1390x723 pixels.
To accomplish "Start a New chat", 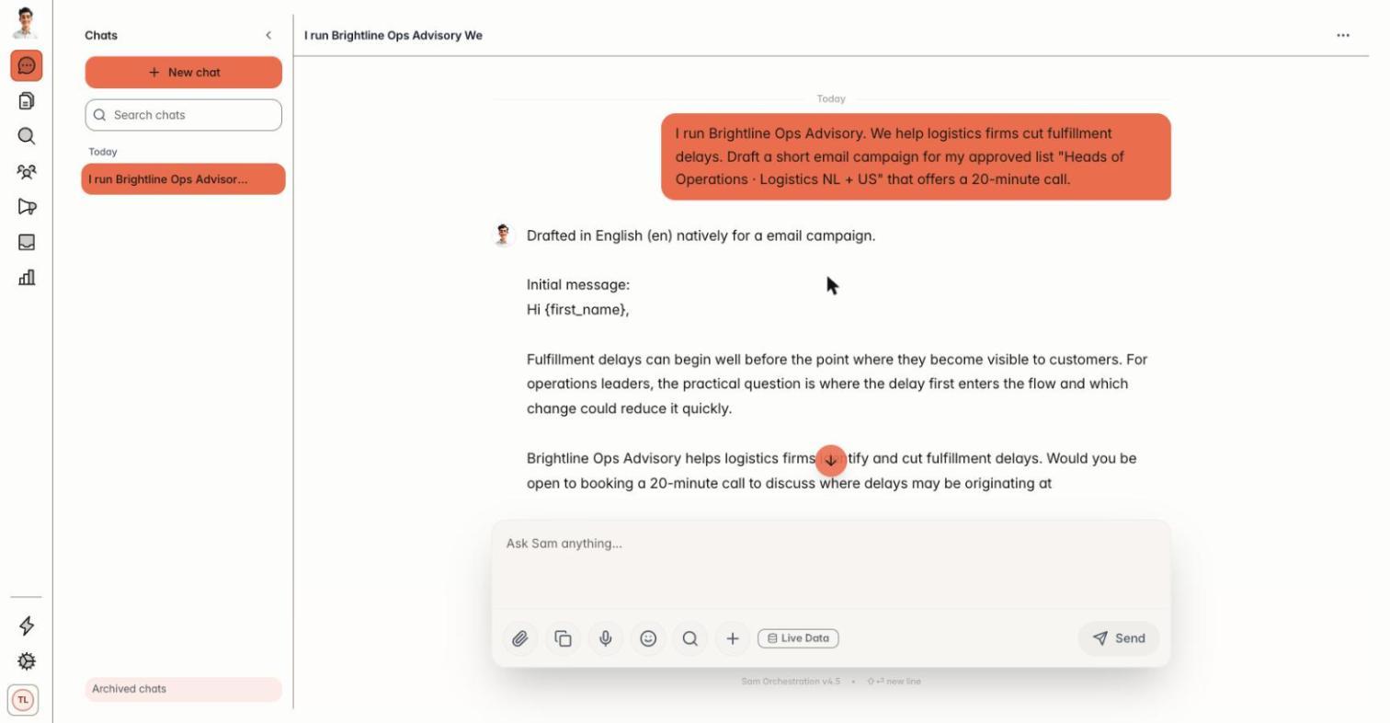I will pyautogui.click(x=184, y=73).
